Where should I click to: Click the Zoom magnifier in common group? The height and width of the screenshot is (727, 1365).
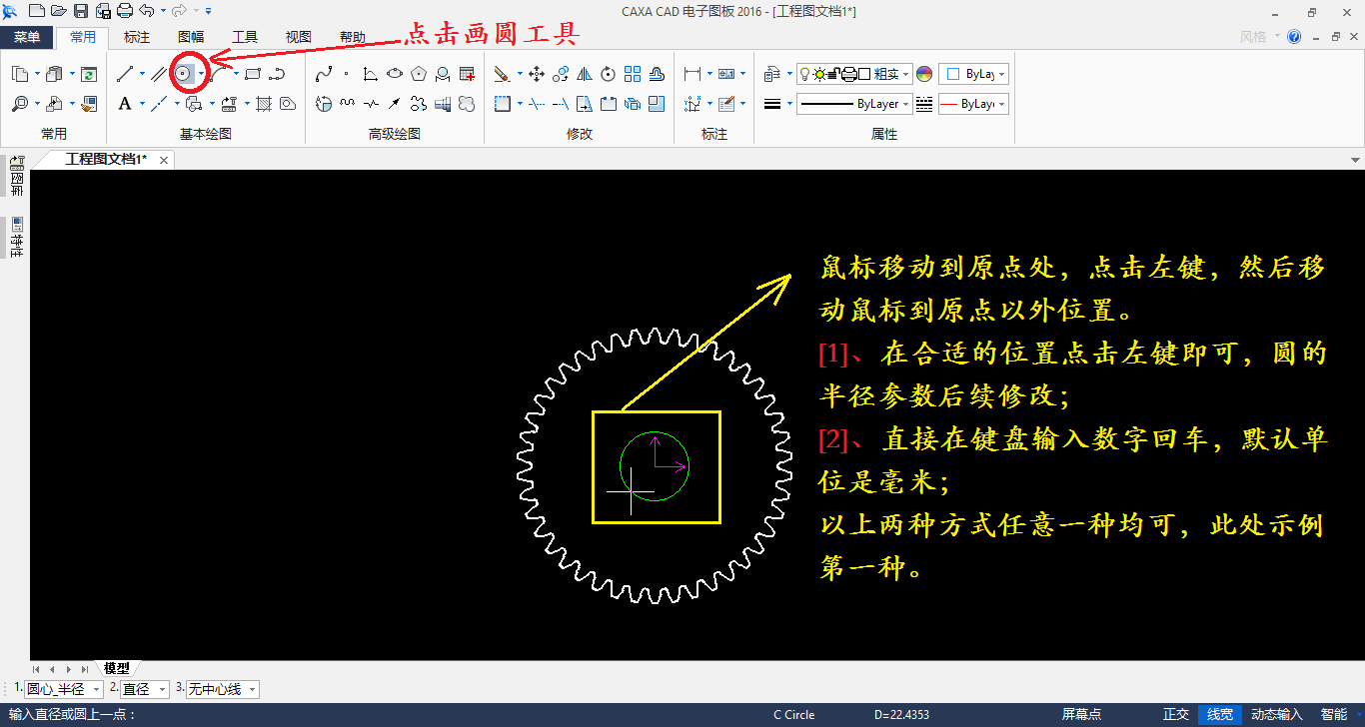[x=20, y=104]
